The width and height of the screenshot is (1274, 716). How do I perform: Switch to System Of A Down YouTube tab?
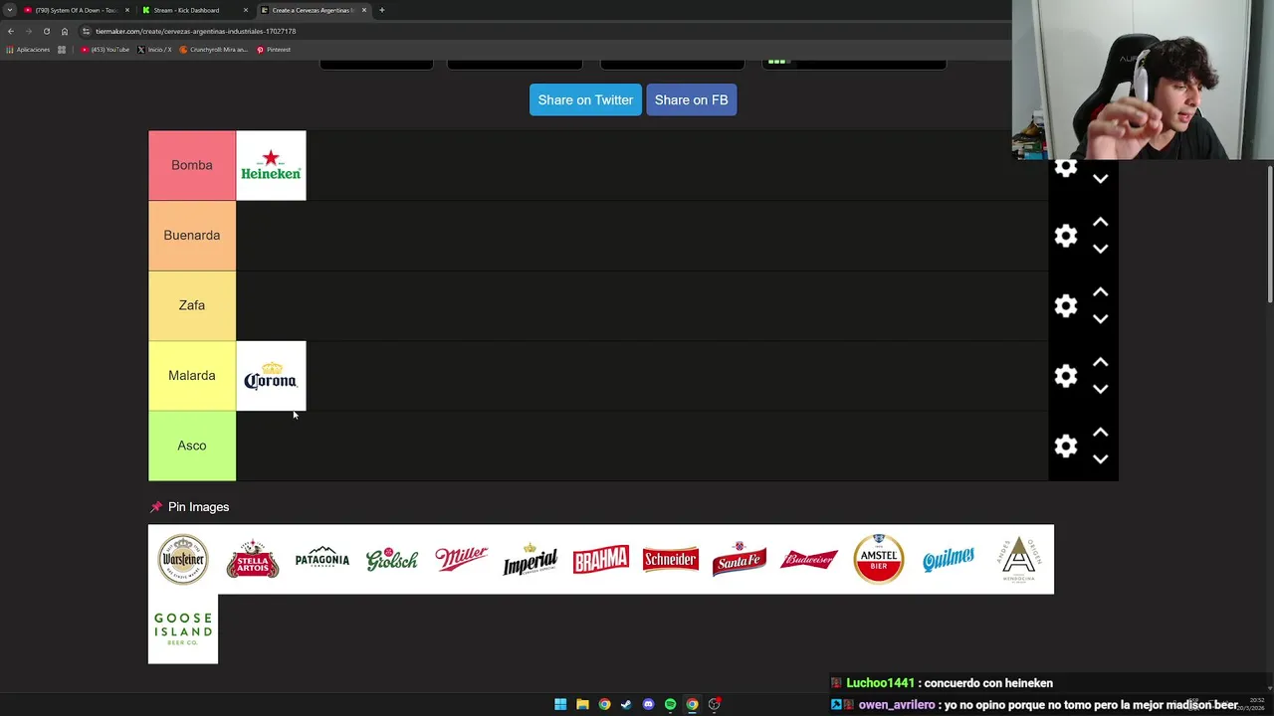point(76,10)
